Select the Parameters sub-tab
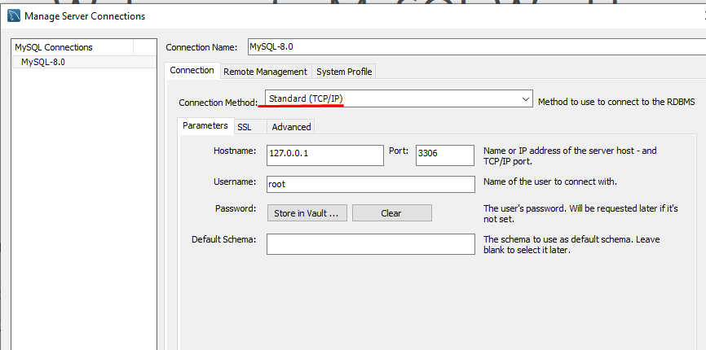706x350 pixels. coord(205,126)
